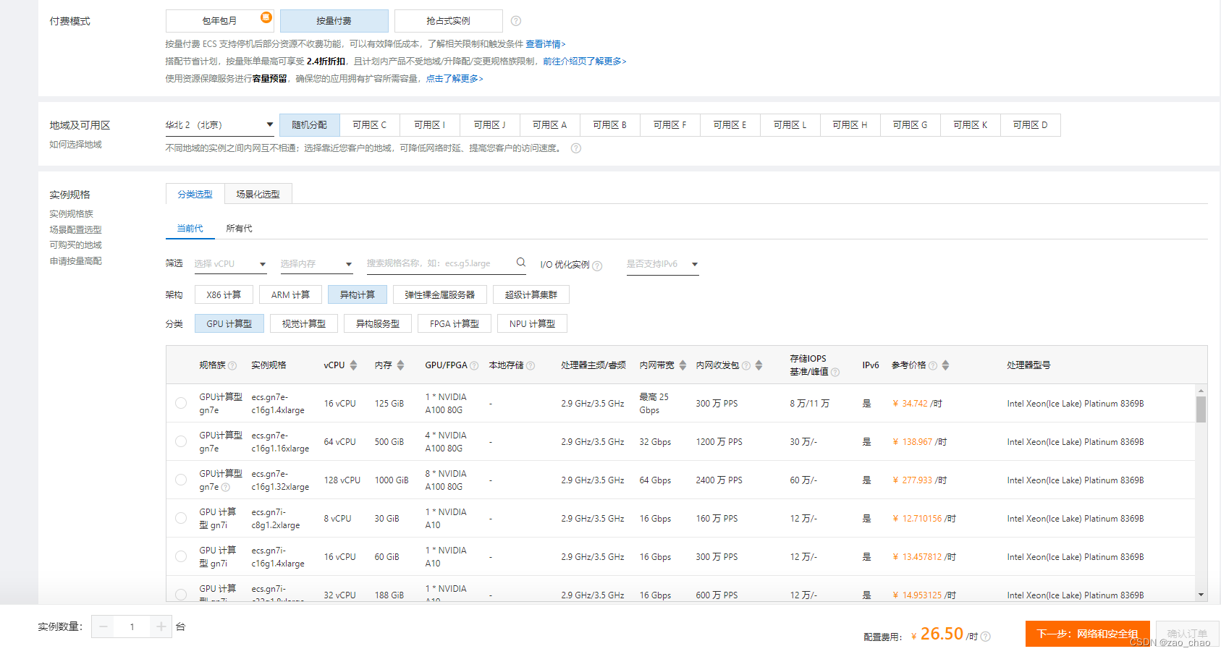This screenshot has height=654, width=1221.
Task: Sort the table by 内网收发包
Action: (x=759, y=365)
